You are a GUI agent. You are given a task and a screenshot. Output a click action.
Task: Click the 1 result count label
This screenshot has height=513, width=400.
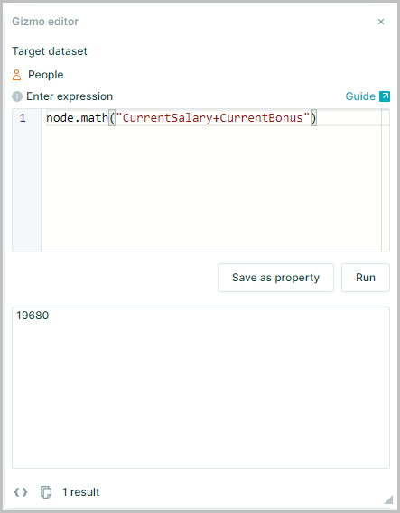(x=81, y=492)
